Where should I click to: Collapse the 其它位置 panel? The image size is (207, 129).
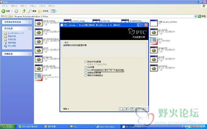coord(30,28)
